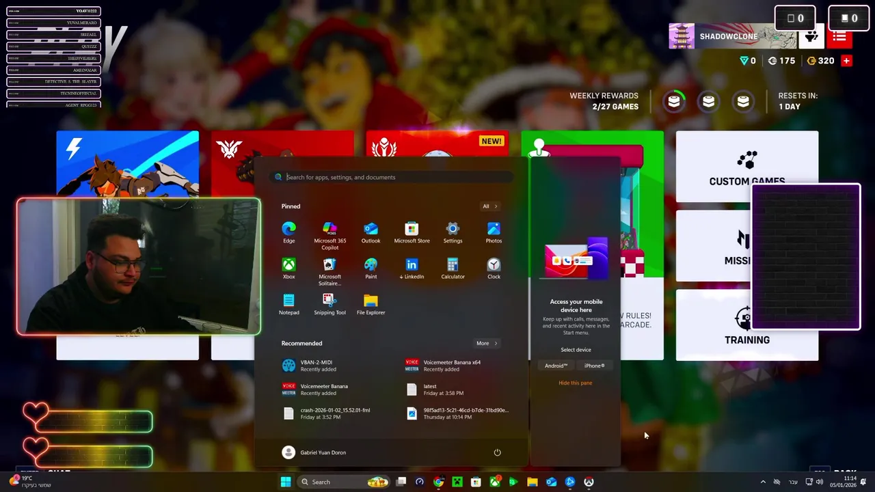Open the Microsoft Store taskbar icon
This screenshot has height=492, width=875.
(x=476, y=482)
